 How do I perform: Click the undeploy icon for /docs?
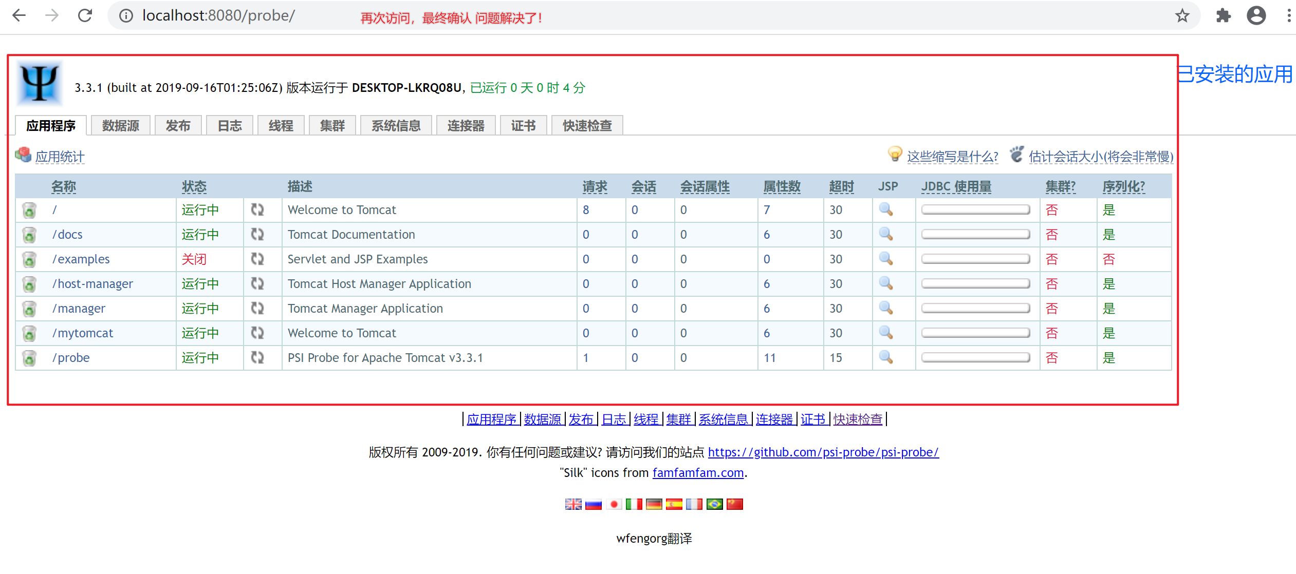(x=29, y=235)
